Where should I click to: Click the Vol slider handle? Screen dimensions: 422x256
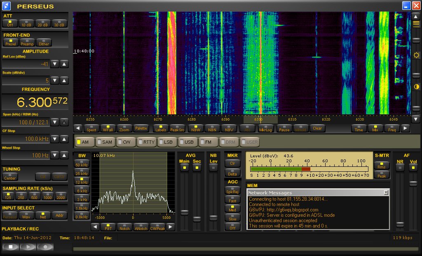(413, 183)
